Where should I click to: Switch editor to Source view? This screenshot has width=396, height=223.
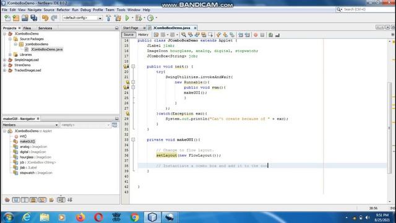(x=129, y=35)
